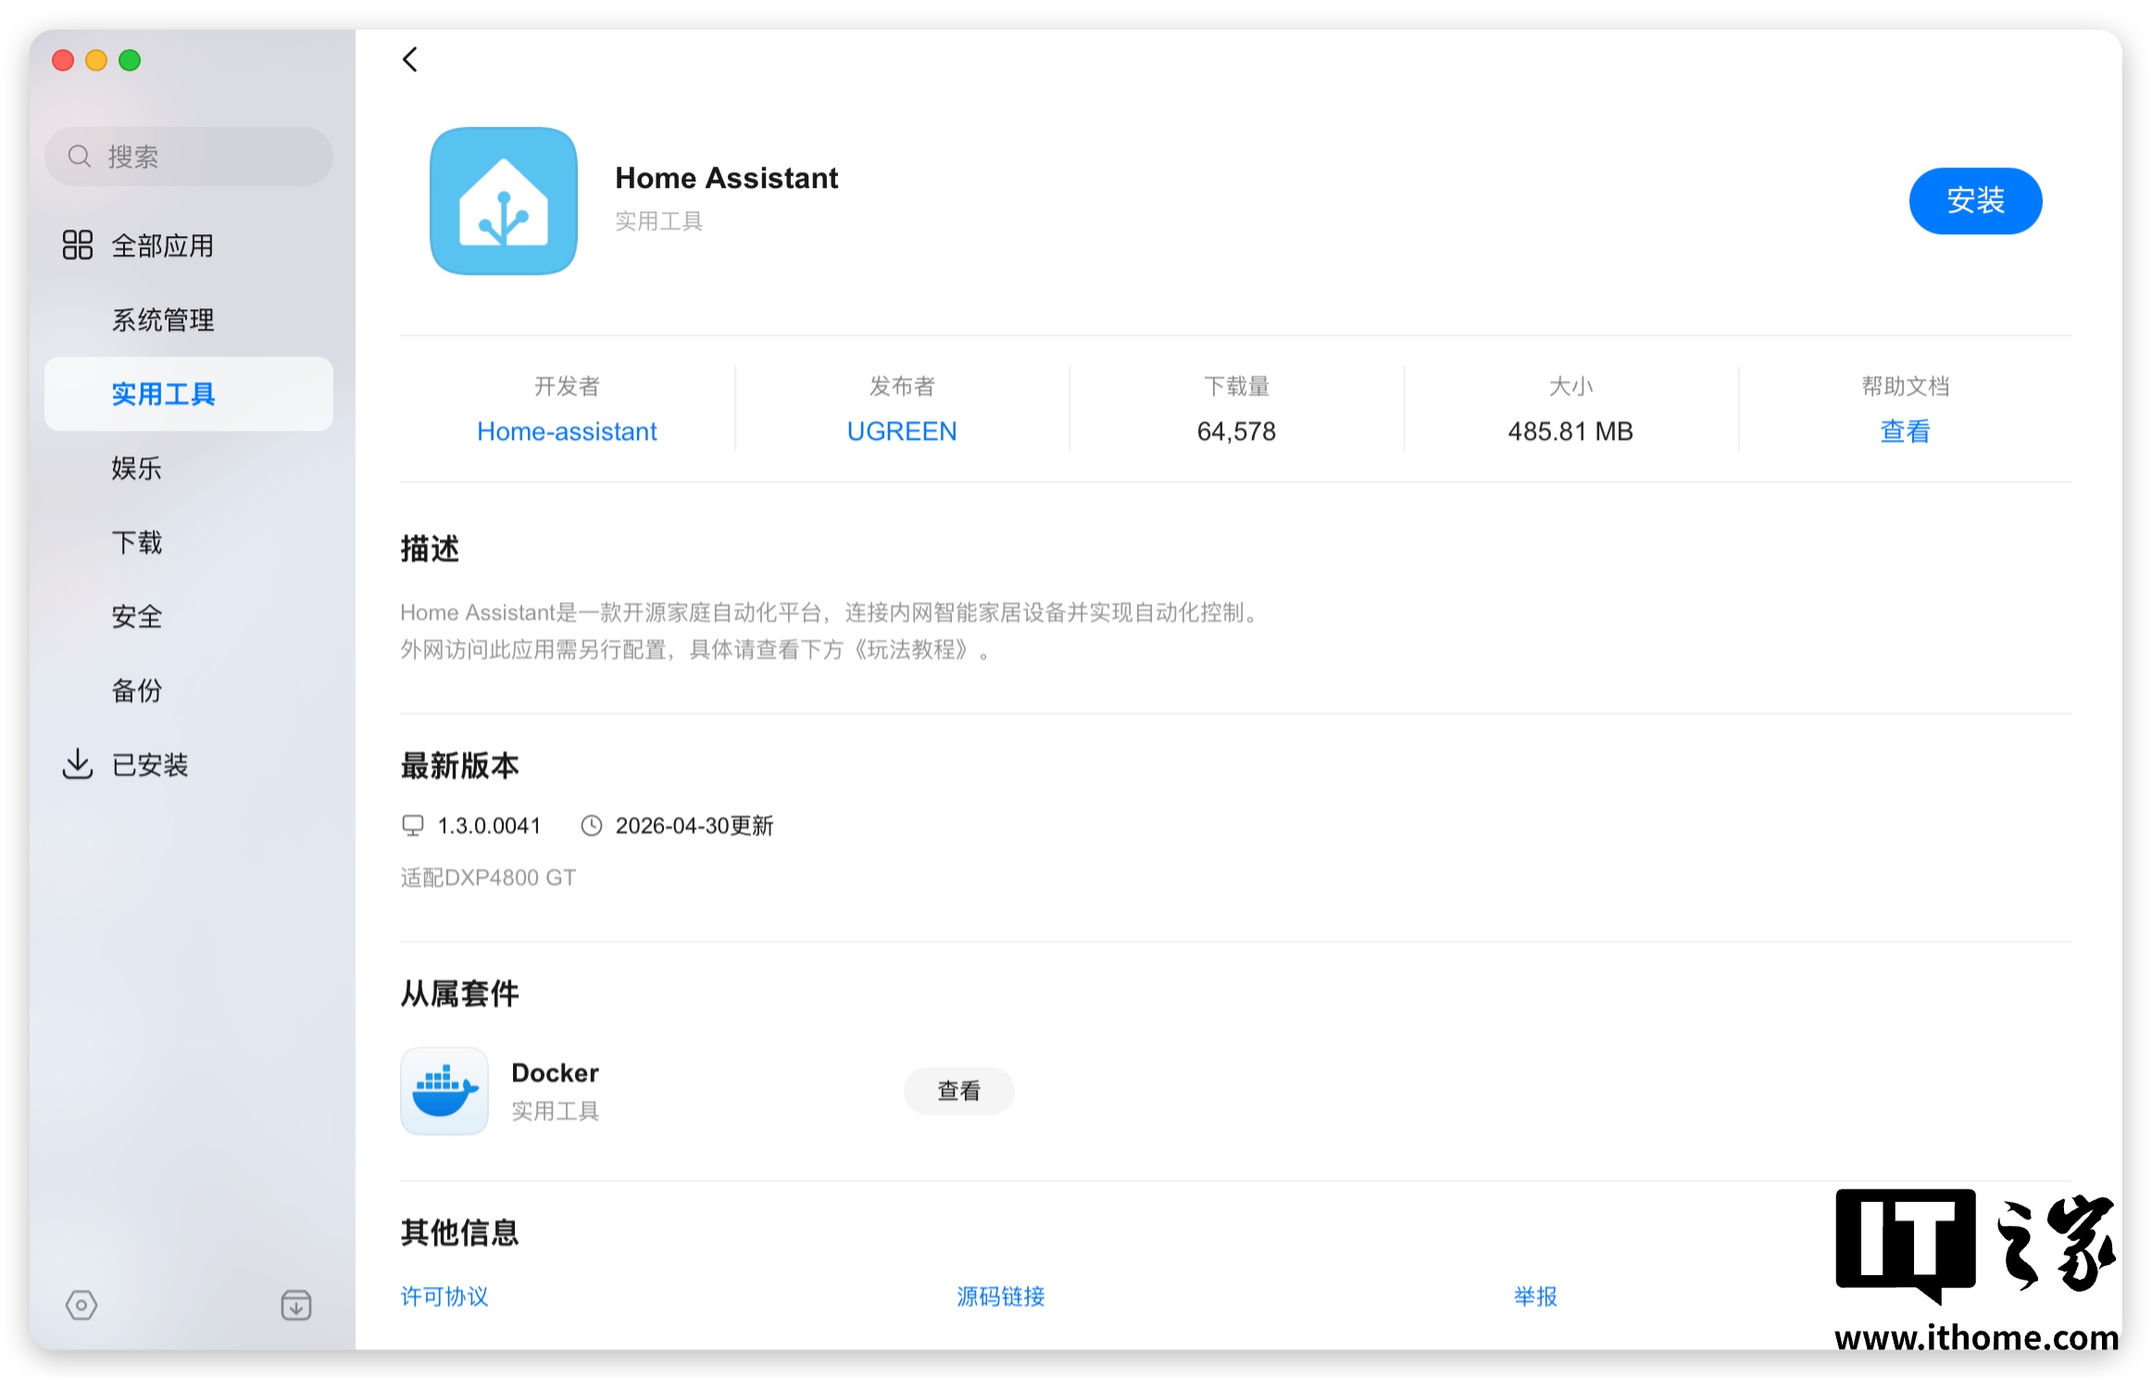Click the update date clock icon
Viewport: 2152px width, 1377px height.
(592, 825)
